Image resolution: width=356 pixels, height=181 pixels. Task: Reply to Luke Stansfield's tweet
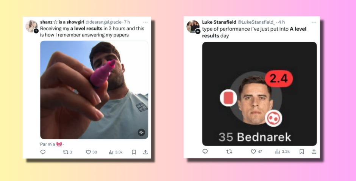(205, 151)
